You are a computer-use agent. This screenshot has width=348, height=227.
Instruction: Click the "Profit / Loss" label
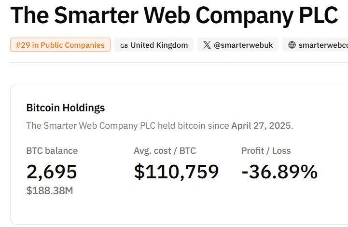pyautogui.click(x=266, y=151)
